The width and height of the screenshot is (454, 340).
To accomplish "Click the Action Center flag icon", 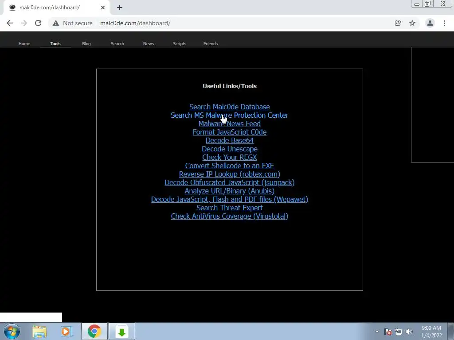I will (388, 332).
